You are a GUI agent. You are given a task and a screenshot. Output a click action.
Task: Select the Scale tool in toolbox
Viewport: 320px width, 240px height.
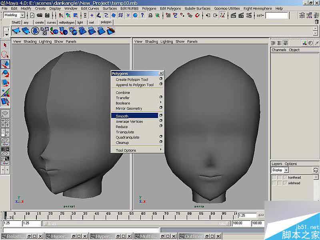6,83
